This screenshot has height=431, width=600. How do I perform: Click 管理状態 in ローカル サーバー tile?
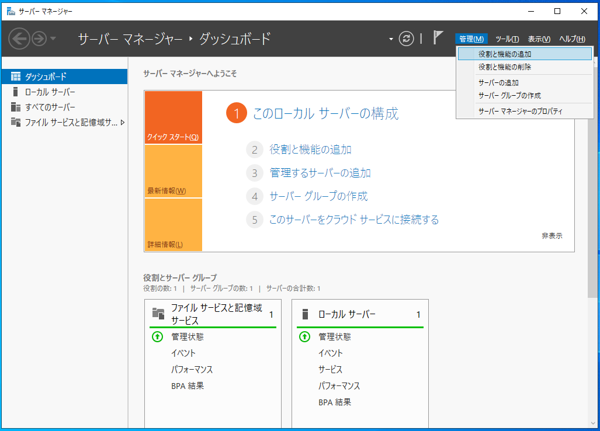click(x=335, y=337)
